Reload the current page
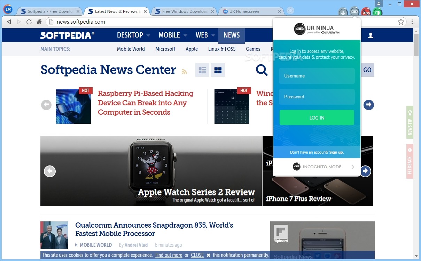 pyautogui.click(x=29, y=22)
